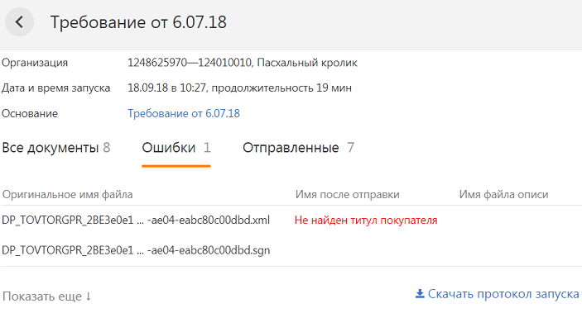
Task: Click the count 8 next to Все документы
Action: (107, 148)
